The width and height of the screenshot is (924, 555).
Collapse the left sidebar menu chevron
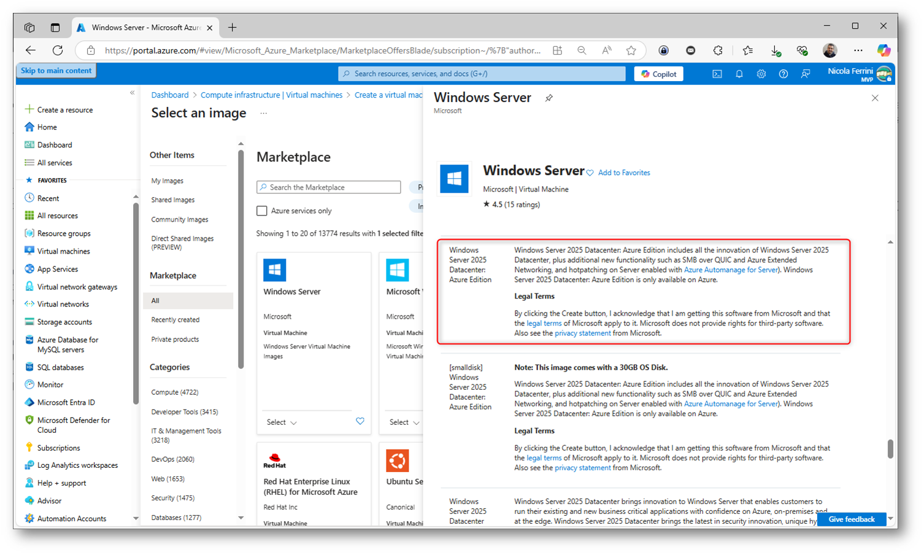coord(132,93)
